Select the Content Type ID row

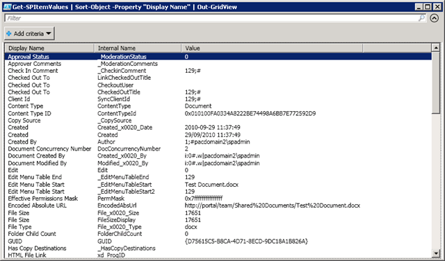[x=218, y=113]
